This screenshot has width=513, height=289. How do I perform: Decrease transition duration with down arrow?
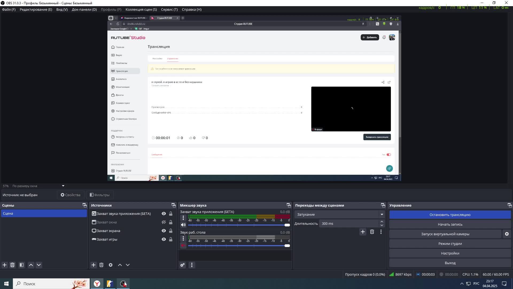[382, 225]
